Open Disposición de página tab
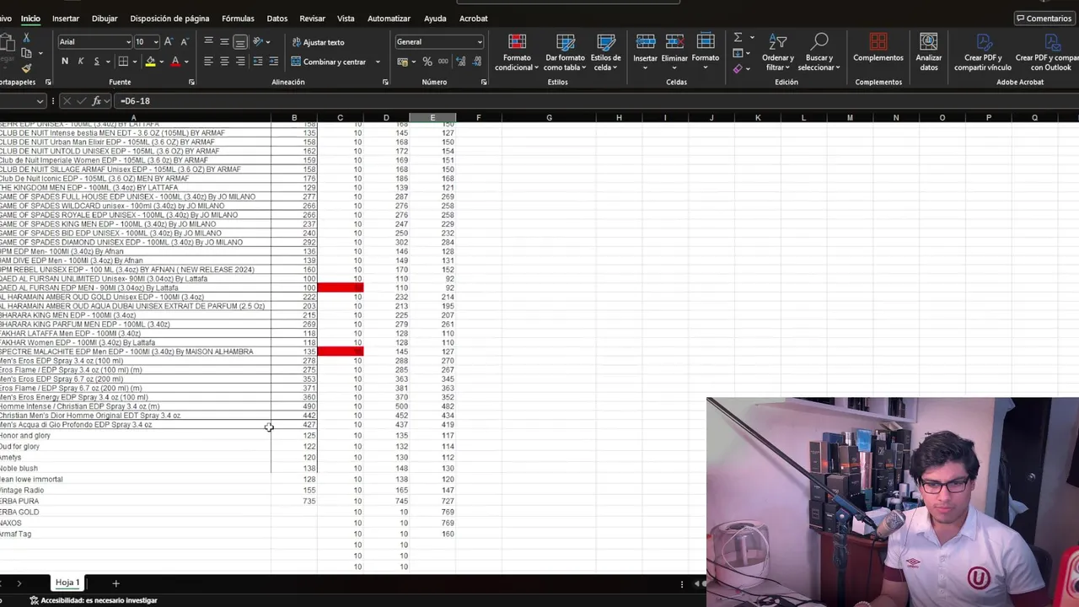This screenshot has width=1079, height=607. 169,19
